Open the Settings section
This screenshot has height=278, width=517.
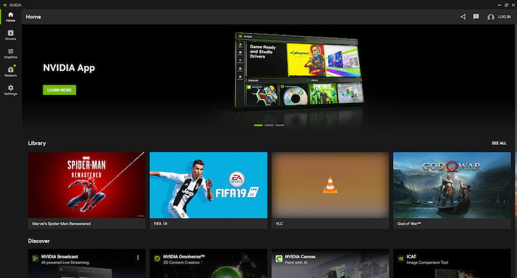click(10, 90)
